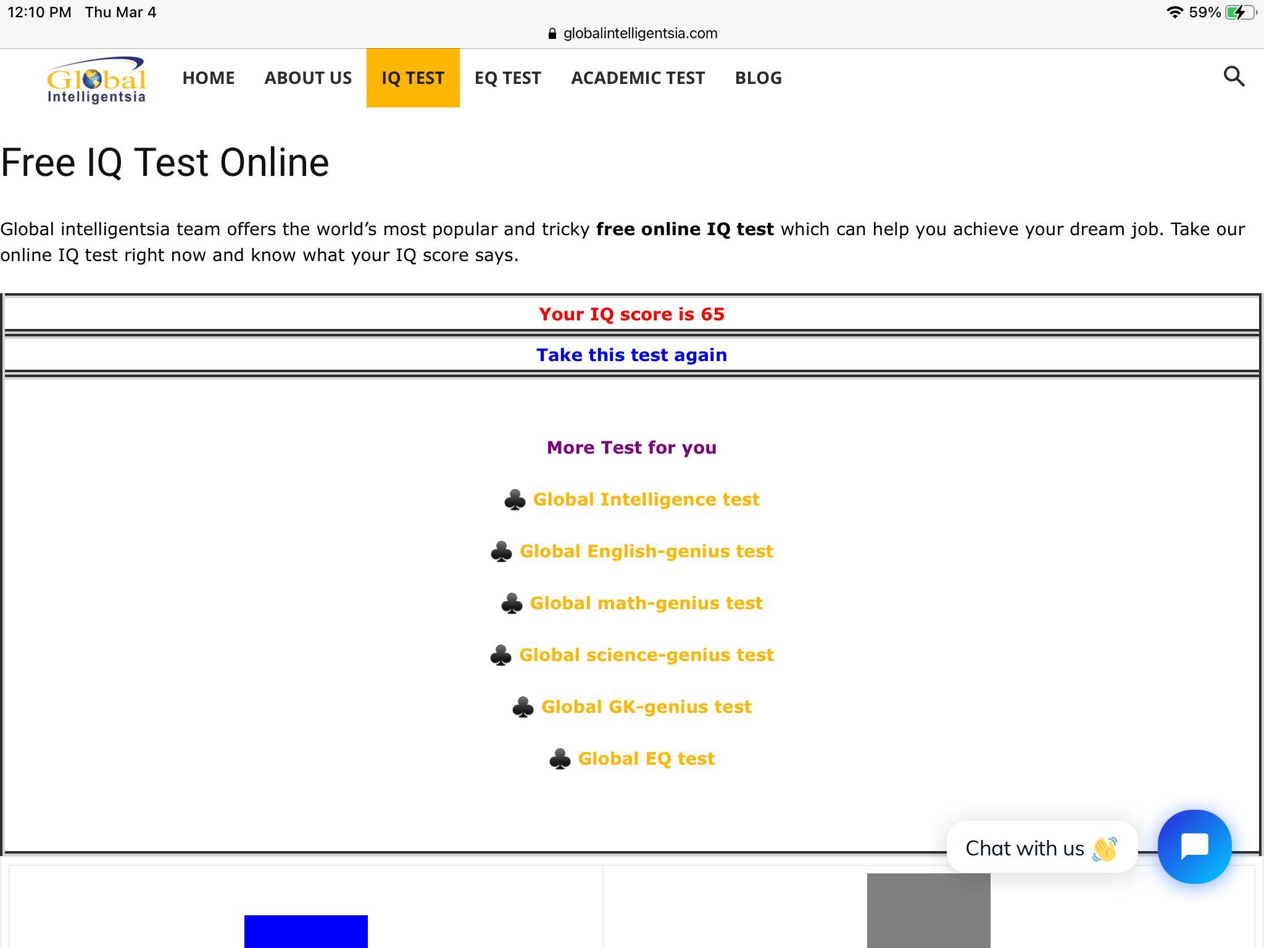Click the search magnifier icon
Screen dimensions: 1264x948
tap(1234, 77)
